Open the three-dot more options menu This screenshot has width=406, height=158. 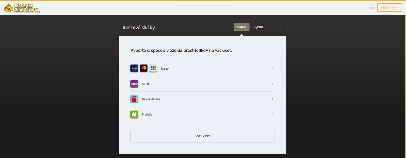280,27
